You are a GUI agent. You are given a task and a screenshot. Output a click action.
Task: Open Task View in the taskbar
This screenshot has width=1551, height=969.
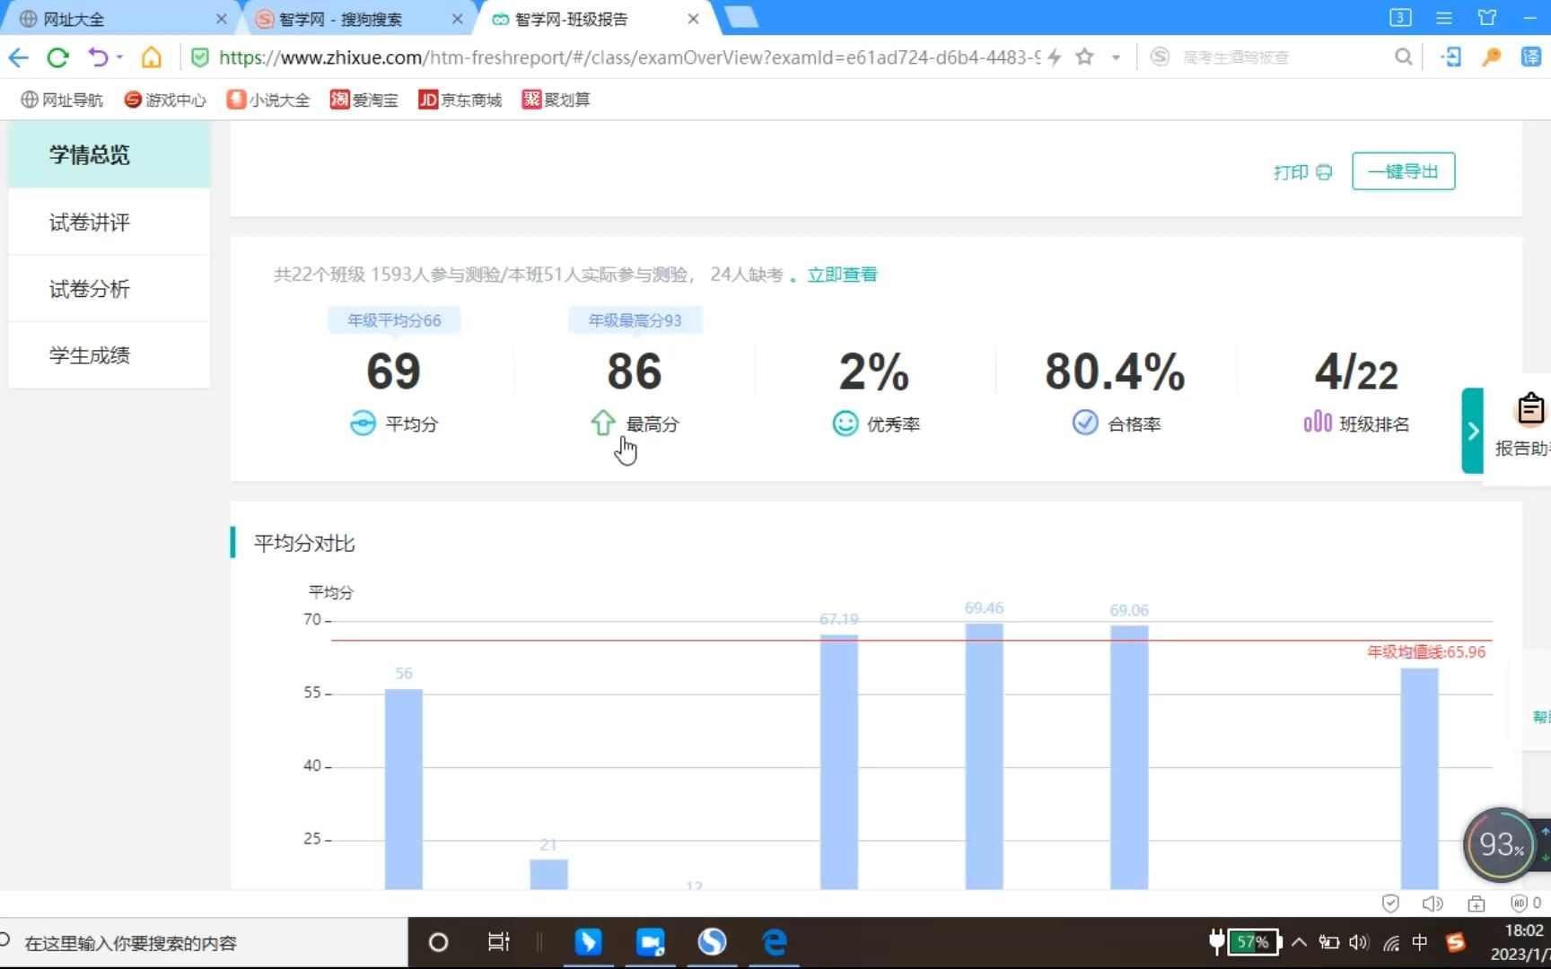pos(498,942)
